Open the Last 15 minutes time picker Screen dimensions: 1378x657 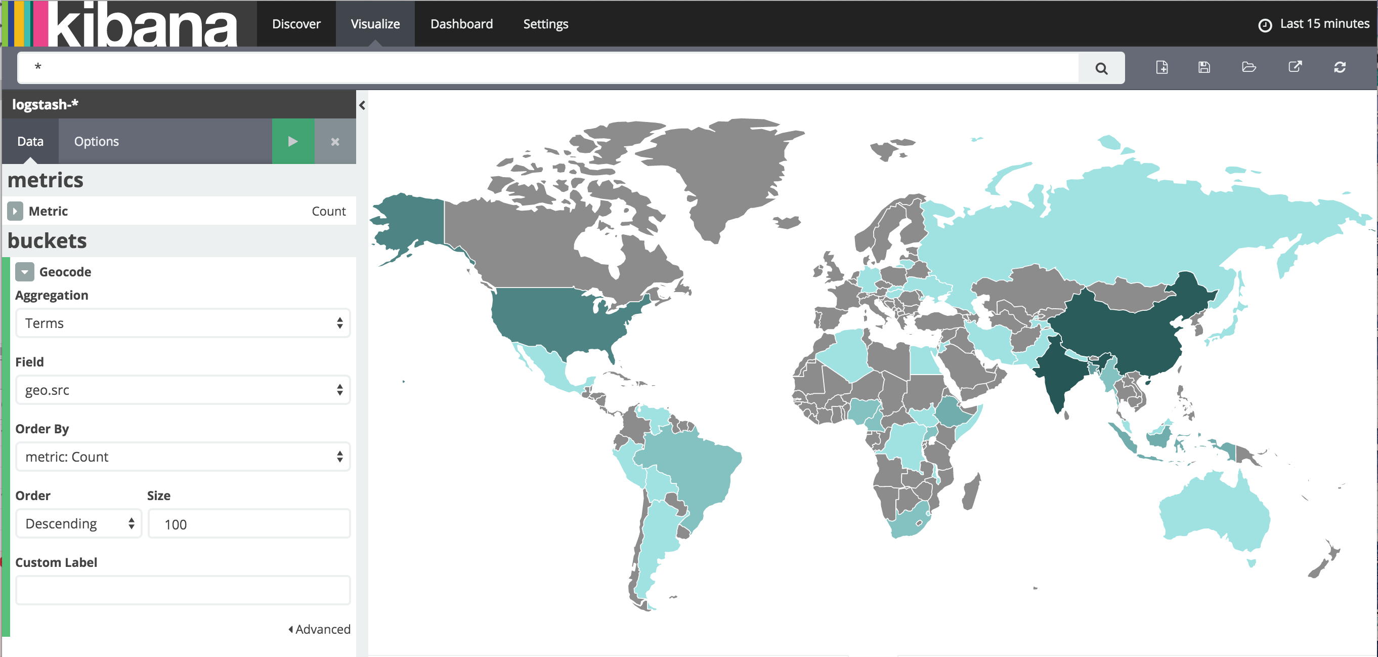[x=1314, y=24]
